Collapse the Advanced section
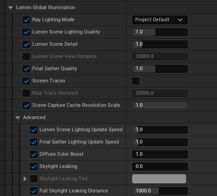 click(x=18, y=118)
